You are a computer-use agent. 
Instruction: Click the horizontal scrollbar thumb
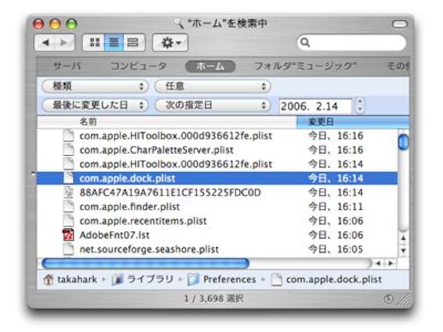coord(145,263)
